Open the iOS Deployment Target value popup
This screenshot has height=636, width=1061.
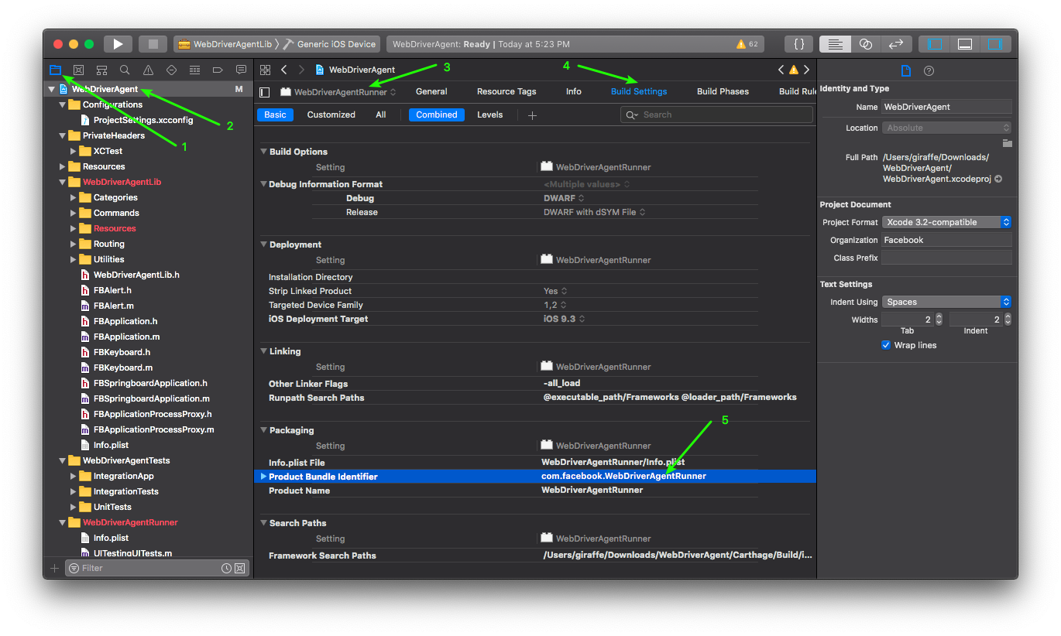click(x=564, y=319)
